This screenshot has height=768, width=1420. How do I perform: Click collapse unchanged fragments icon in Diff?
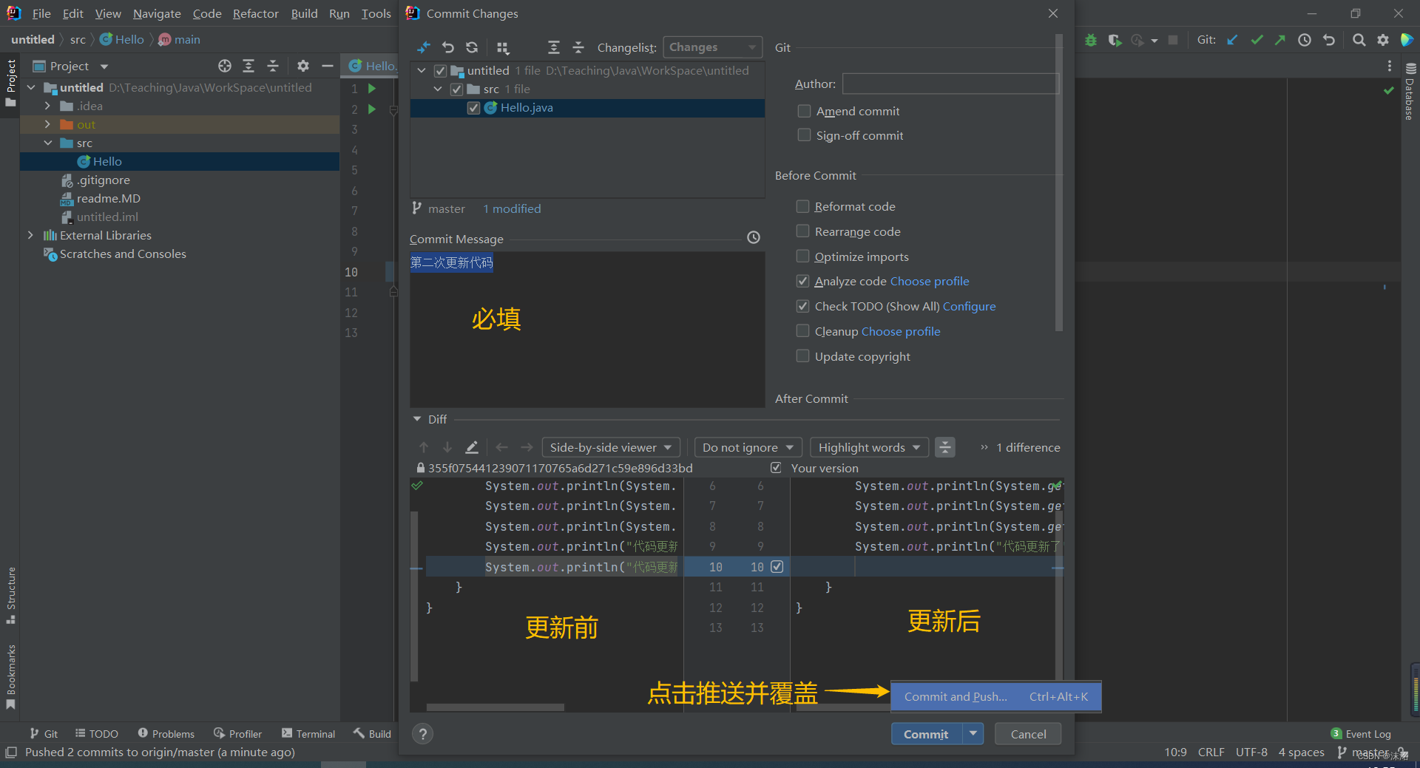[945, 447]
